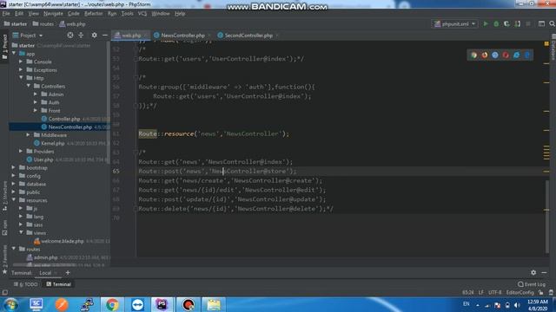Click the volume icon in system tray
Screen dimensions: 556x312
point(517,305)
